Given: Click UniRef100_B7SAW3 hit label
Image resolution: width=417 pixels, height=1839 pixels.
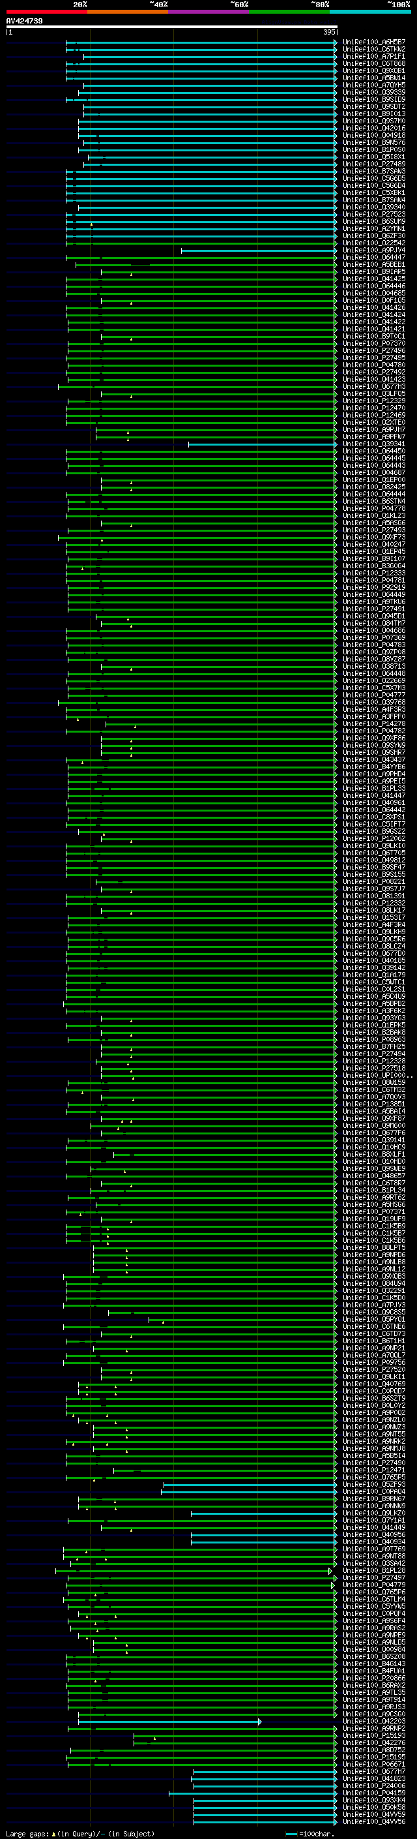Looking at the screenshot, I should (x=373, y=172).
